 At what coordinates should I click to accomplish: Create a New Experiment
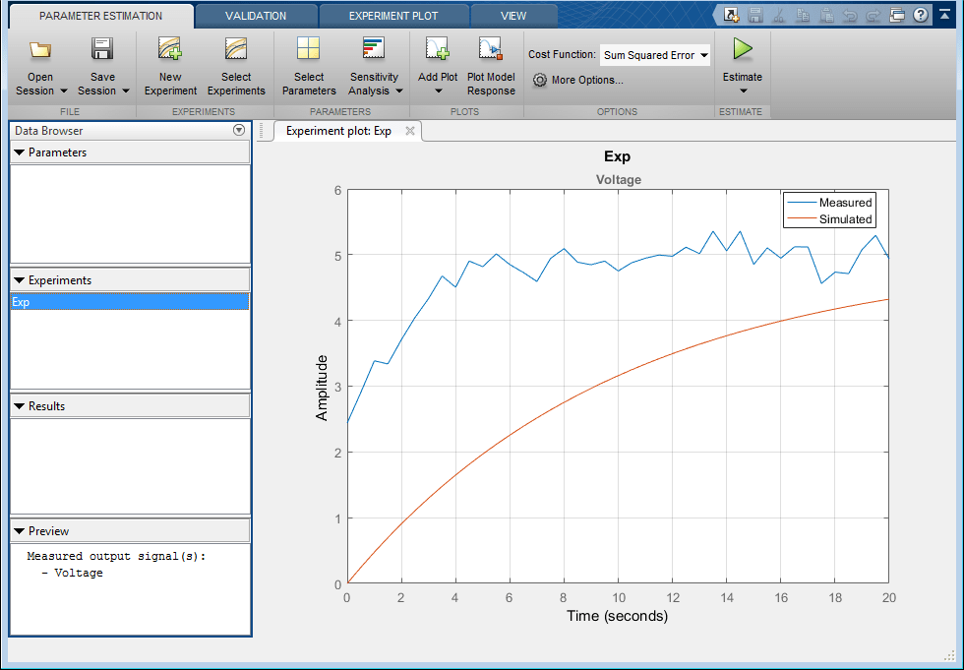(x=170, y=66)
